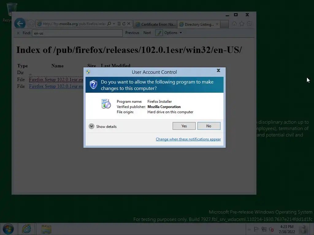Open the Internet Explorer Tools gear
This screenshot has height=235, width=314.
point(249,24)
